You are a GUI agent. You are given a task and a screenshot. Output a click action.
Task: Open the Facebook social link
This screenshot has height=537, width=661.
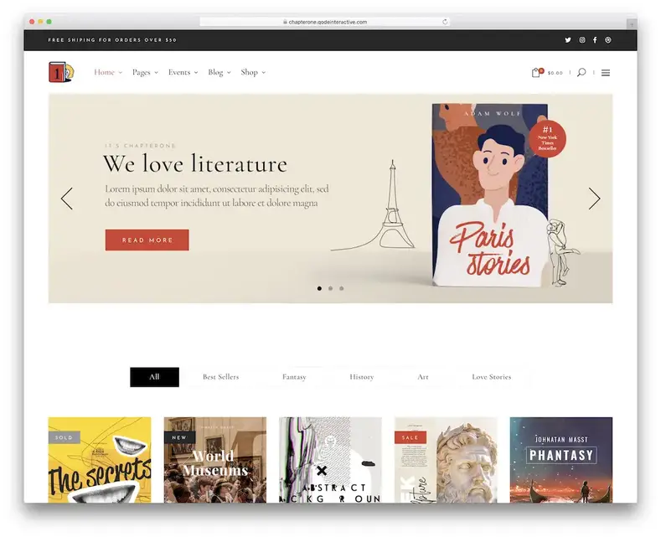[595, 40]
